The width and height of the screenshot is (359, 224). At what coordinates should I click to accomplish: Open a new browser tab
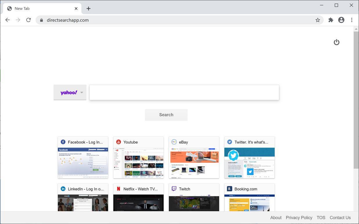coord(88,8)
